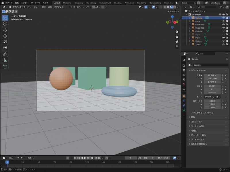230x172 pixels.
Task: Click the timeline playhead at frame 1
Action: click(x=7, y=162)
